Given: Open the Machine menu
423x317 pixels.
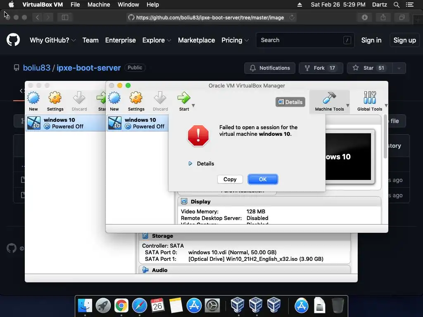Looking at the screenshot, I should click(x=99, y=5).
